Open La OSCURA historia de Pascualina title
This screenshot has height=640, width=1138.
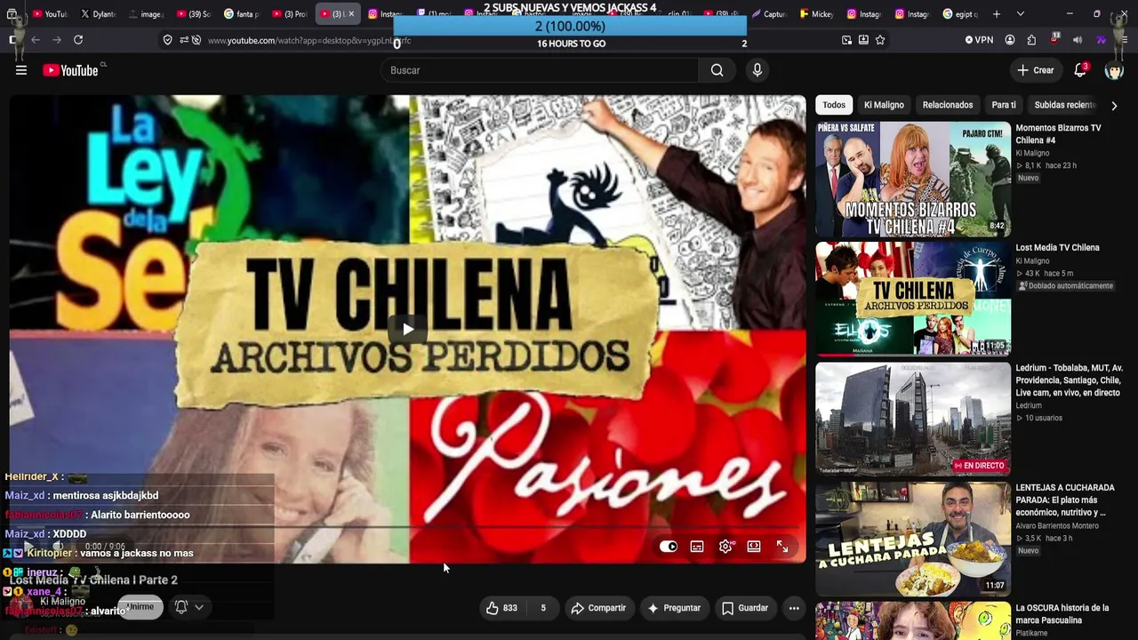click(x=1062, y=614)
